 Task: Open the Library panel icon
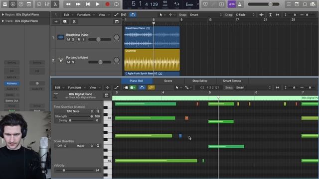pos(5,4)
